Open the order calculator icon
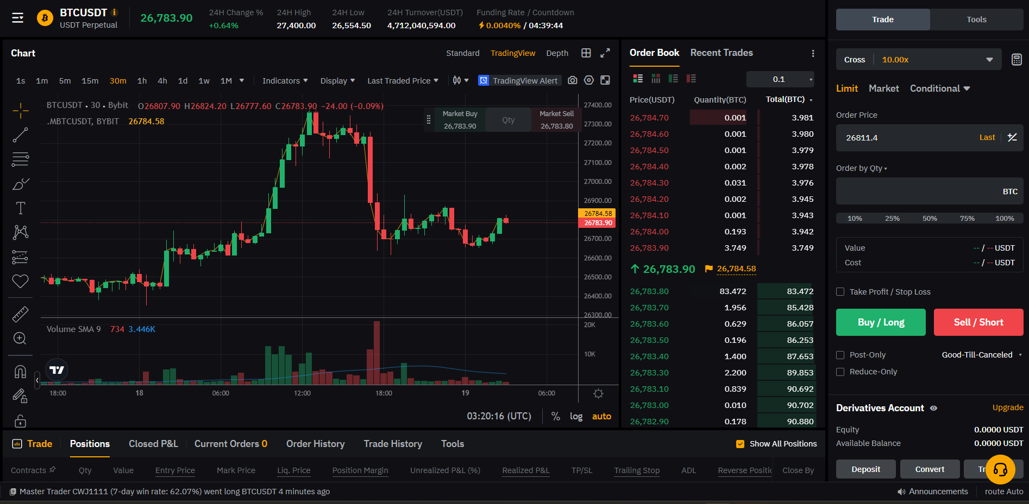Viewport: 1029px width, 504px height. click(1017, 60)
